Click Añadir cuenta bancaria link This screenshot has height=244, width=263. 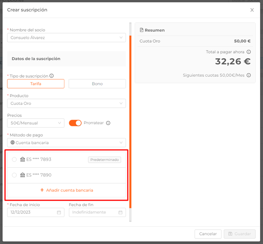click(67, 190)
